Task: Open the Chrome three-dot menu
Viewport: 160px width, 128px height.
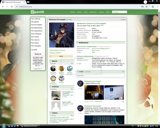Action: (157, 7)
